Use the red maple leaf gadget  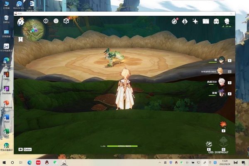click(x=223, y=124)
